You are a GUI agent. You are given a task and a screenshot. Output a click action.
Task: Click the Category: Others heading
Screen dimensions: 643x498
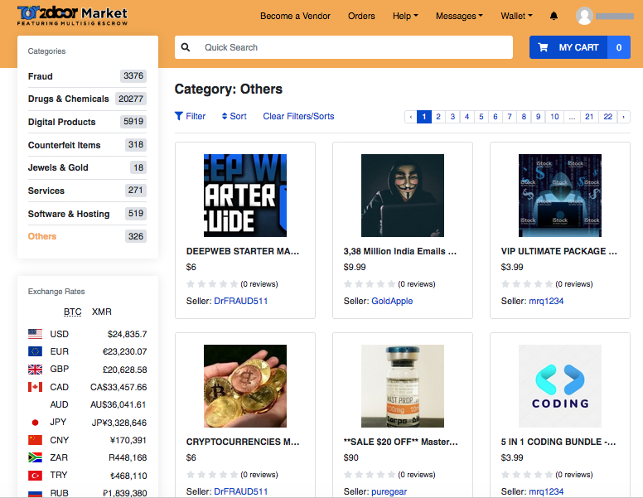coord(229,89)
